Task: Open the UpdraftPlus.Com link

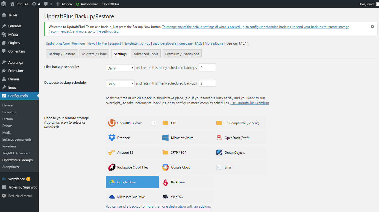Action: click(x=58, y=43)
